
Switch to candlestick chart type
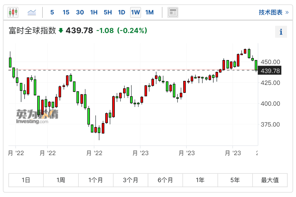tap(13, 12)
